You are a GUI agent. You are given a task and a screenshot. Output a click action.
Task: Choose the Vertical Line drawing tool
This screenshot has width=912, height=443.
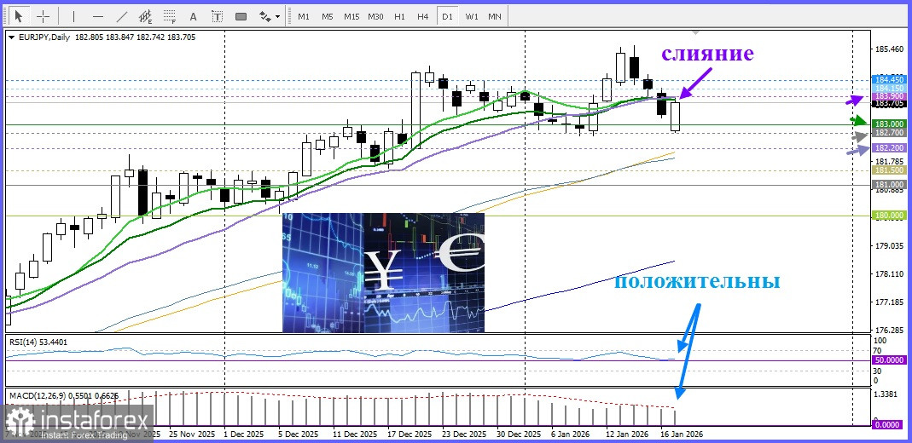click(74, 16)
